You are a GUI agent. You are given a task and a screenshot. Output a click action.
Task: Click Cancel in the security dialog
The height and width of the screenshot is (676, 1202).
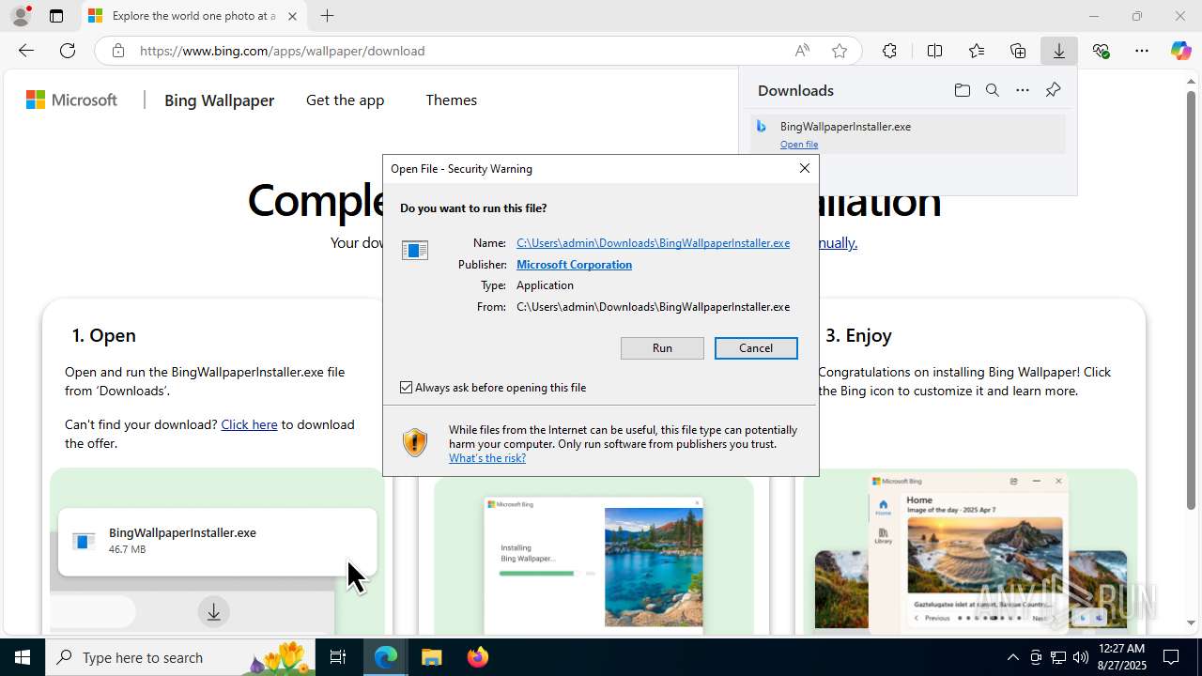(756, 347)
